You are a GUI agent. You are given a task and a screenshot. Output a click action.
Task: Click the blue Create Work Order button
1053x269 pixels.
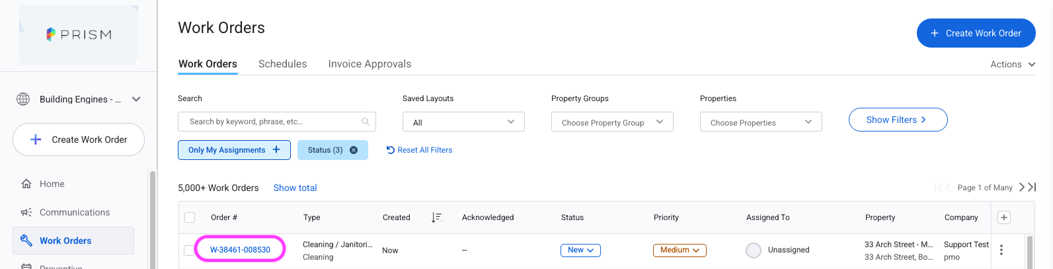click(976, 33)
